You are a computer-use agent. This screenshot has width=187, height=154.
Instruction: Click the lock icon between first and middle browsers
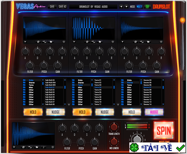[x=69, y=105]
